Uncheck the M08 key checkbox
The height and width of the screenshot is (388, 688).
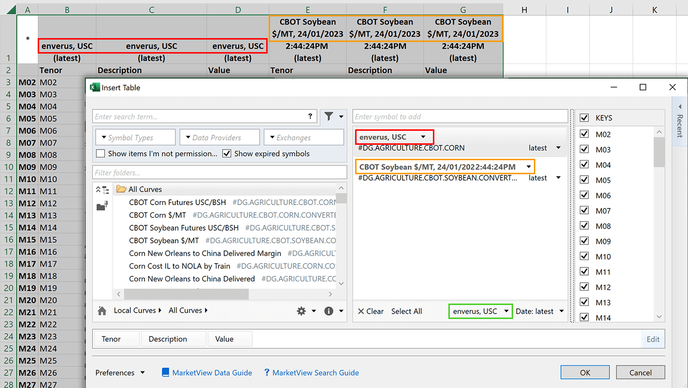coord(584,226)
